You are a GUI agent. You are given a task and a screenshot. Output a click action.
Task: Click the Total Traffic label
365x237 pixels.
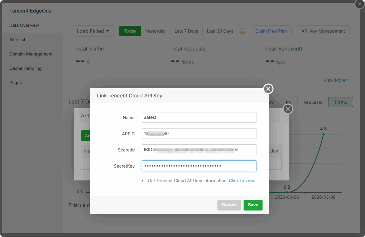click(90, 49)
